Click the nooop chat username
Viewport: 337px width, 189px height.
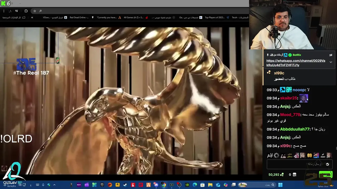299,90
